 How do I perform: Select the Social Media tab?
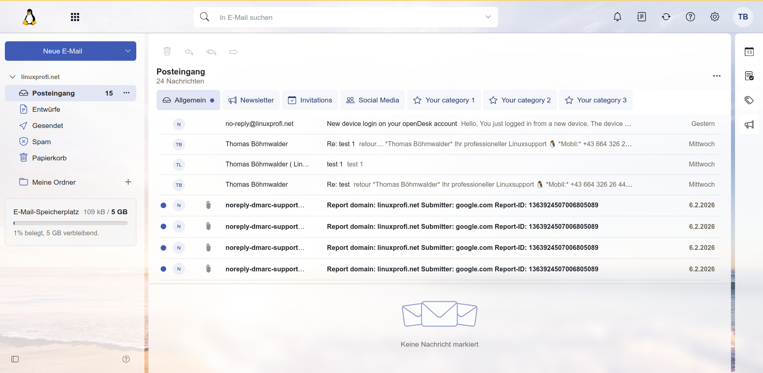373,100
